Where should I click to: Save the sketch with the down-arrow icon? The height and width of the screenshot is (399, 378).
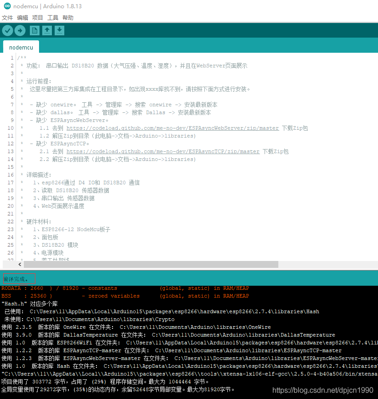point(59,31)
